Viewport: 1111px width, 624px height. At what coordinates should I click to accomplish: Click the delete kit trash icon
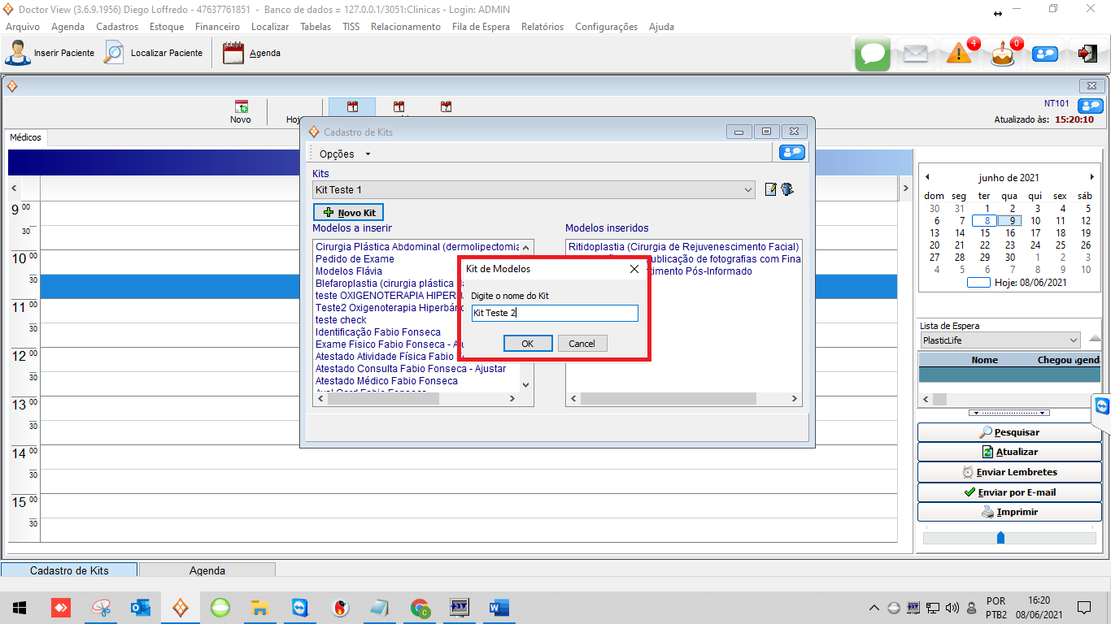(x=787, y=189)
